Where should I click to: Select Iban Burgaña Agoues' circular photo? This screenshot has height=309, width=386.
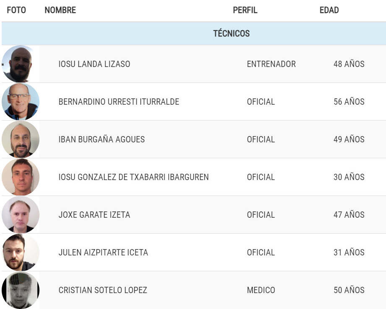[21, 139]
